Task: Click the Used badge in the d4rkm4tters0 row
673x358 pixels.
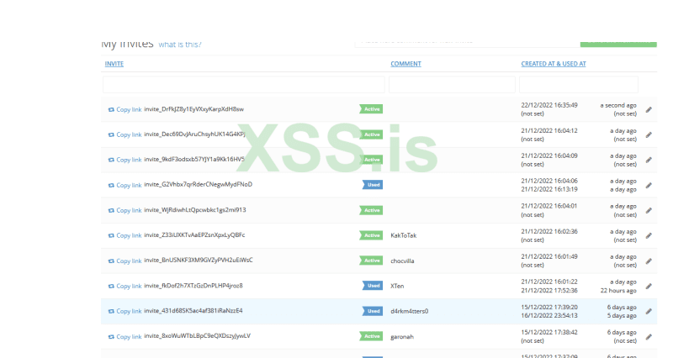Action: tap(373, 311)
